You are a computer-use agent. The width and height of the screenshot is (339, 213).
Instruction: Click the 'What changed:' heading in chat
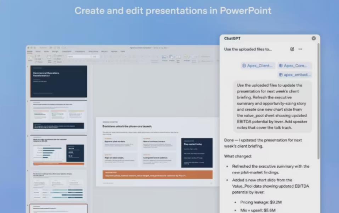[238, 156]
